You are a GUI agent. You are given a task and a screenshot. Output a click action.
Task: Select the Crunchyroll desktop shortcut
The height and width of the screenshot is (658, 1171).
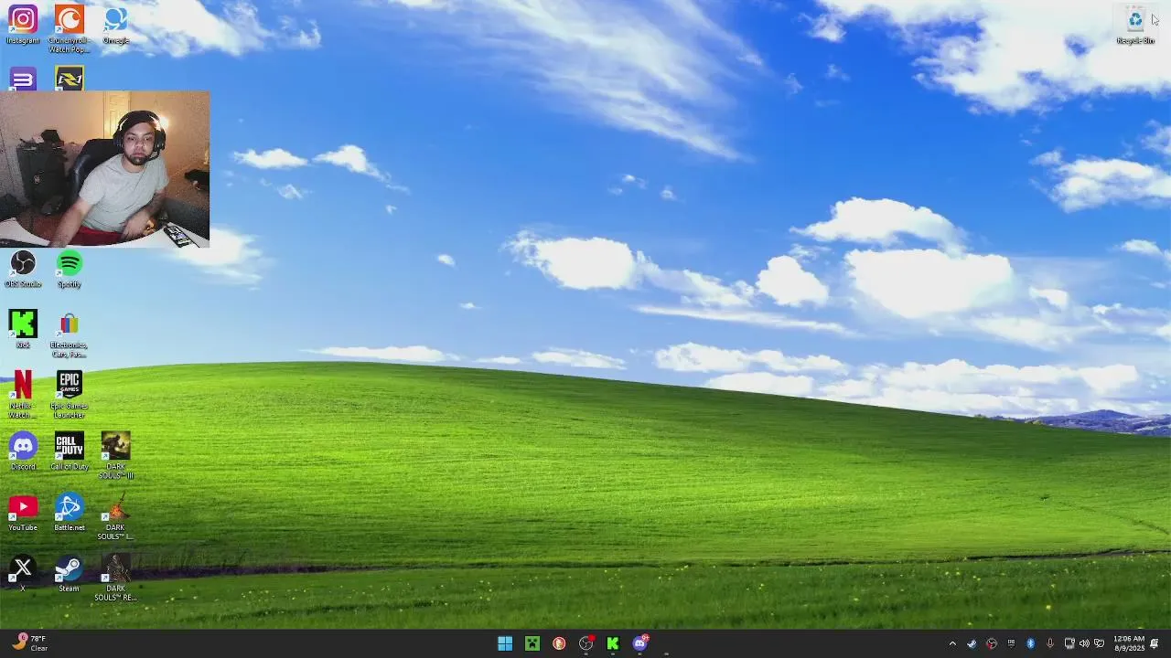(x=69, y=28)
